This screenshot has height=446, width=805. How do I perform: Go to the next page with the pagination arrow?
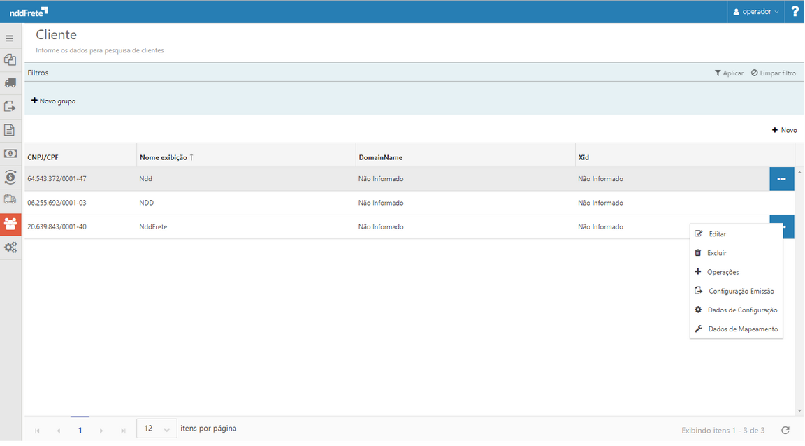[101, 430]
